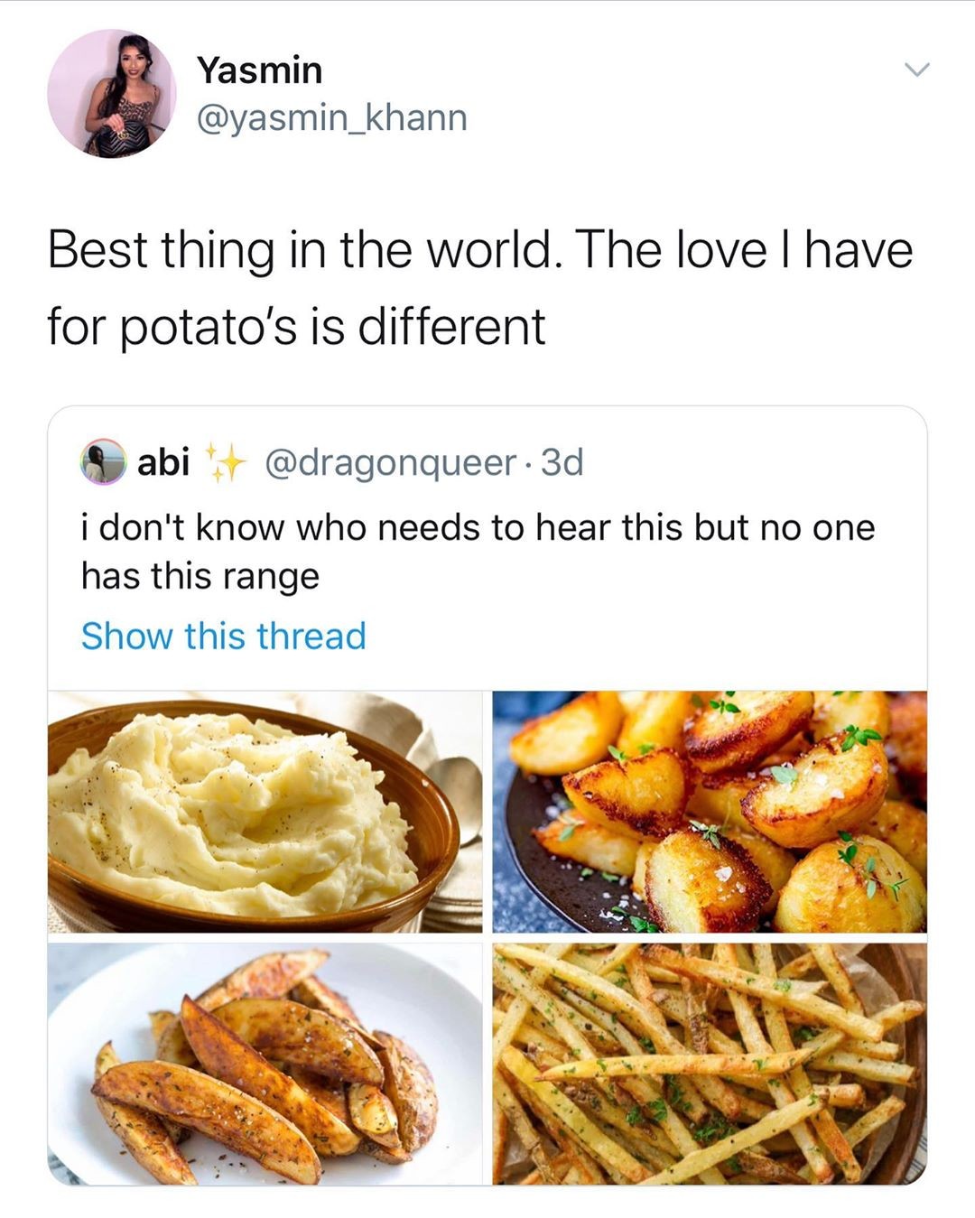This screenshot has height=1218, width=975.
Task: View the roast potatoes photo
Action: pyautogui.click(x=710, y=811)
